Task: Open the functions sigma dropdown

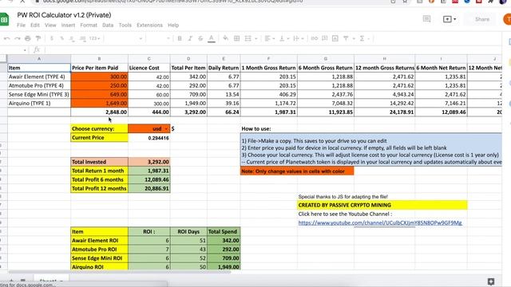Action: click(x=364, y=38)
